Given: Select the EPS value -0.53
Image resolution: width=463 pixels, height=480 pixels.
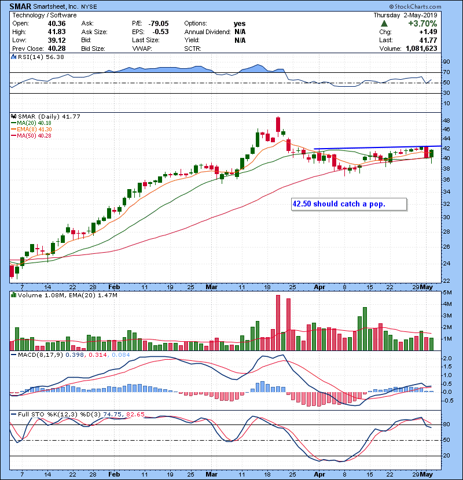Looking at the screenshot, I should [x=160, y=32].
